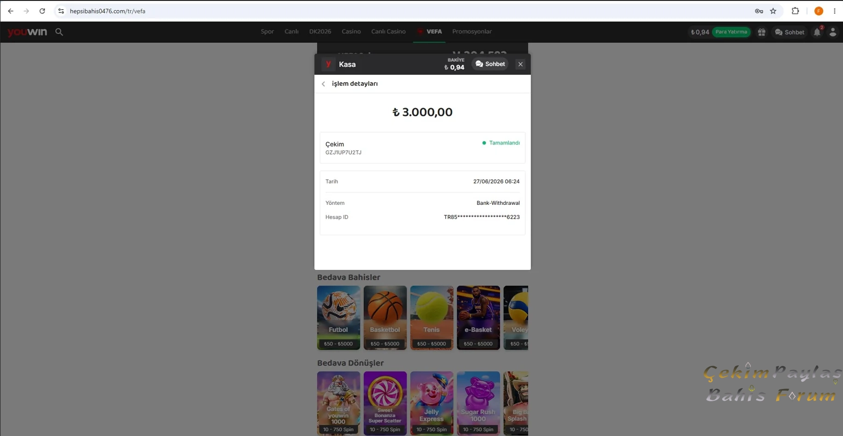Click the address bar URL field
This screenshot has width=843, height=436.
pos(406,11)
